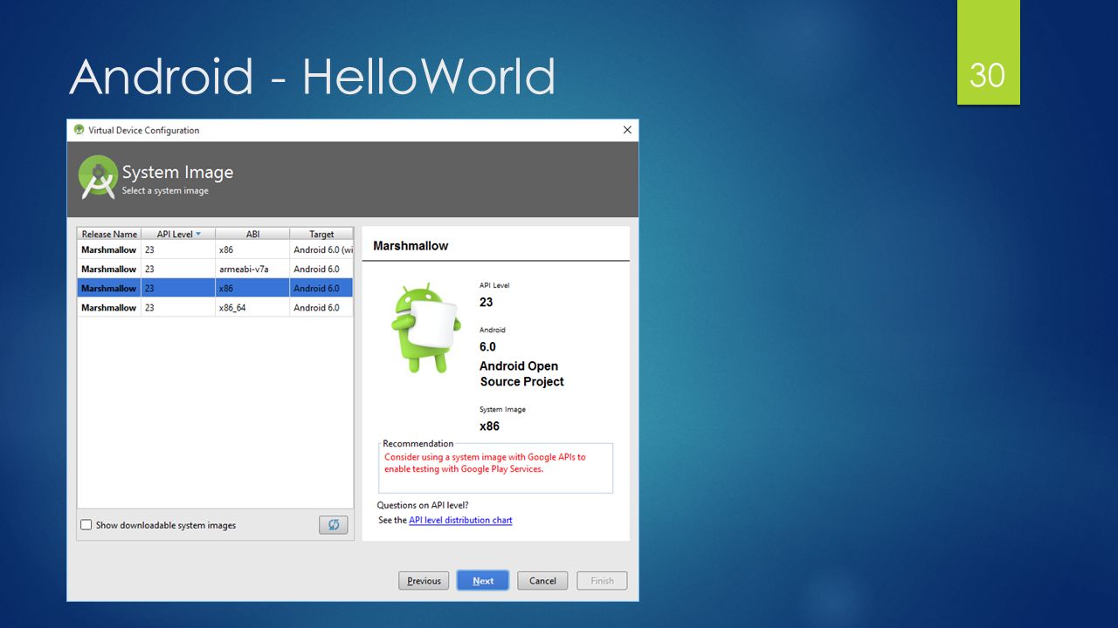Click the highlighted Marshmallow x86 Android 6.0 row
The height and width of the screenshot is (628, 1118).
215,288
